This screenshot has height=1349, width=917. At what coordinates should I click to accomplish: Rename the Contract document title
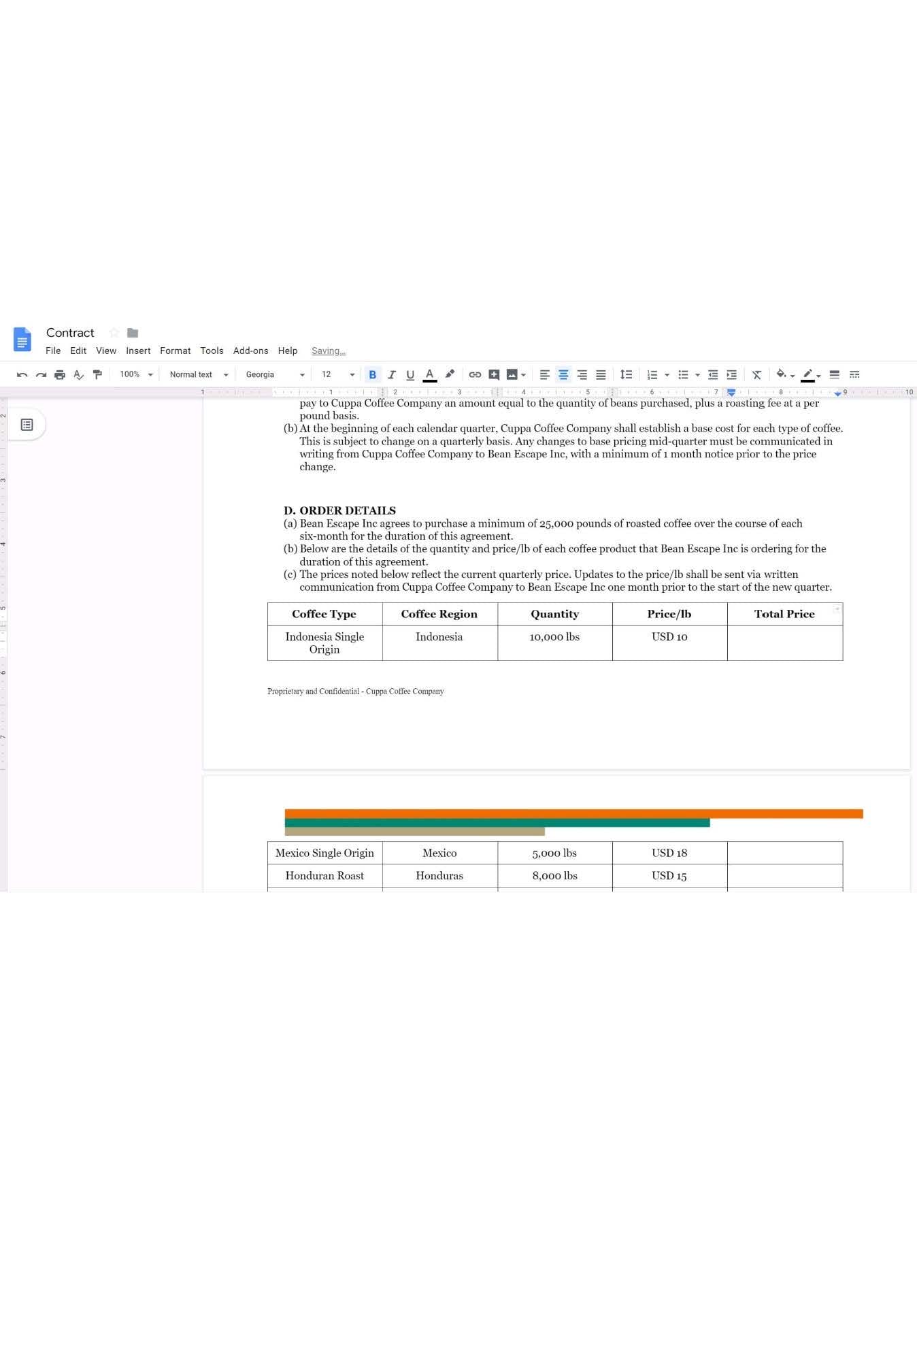tap(70, 333)
